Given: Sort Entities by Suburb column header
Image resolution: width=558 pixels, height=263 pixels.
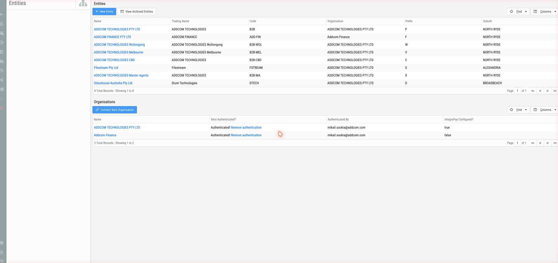Looking at the screenshot, I should click(x=520, y=21).
